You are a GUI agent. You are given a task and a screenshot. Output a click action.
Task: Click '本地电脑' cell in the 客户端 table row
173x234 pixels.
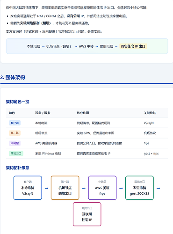click(x=41, y=123)
